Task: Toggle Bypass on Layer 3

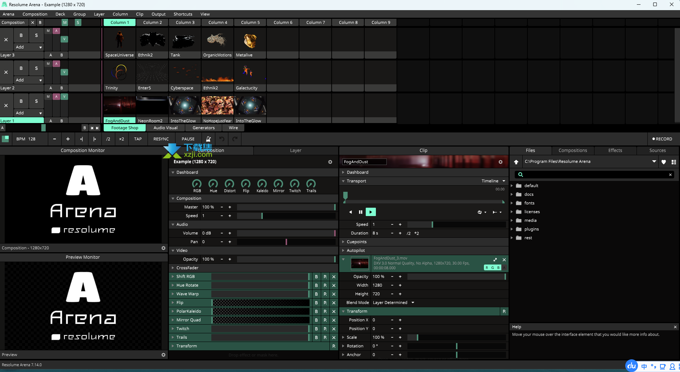Action: click(x=21, y=35)
